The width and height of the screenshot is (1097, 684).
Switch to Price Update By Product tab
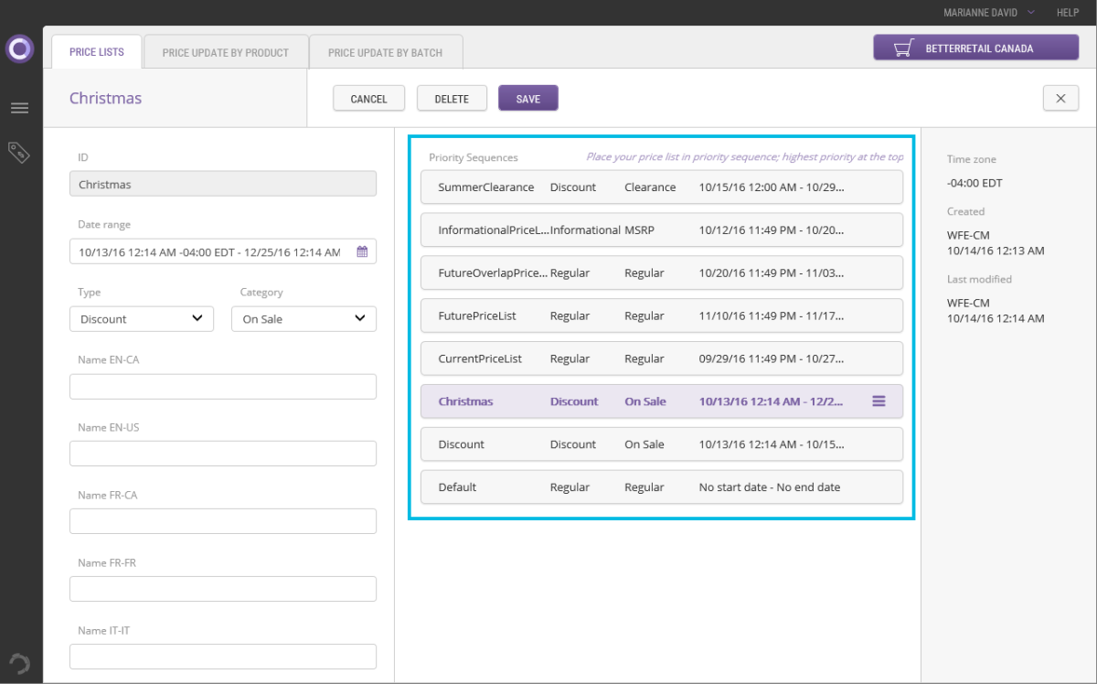225,52
